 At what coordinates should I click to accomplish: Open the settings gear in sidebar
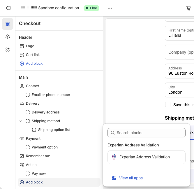(8, 37)
